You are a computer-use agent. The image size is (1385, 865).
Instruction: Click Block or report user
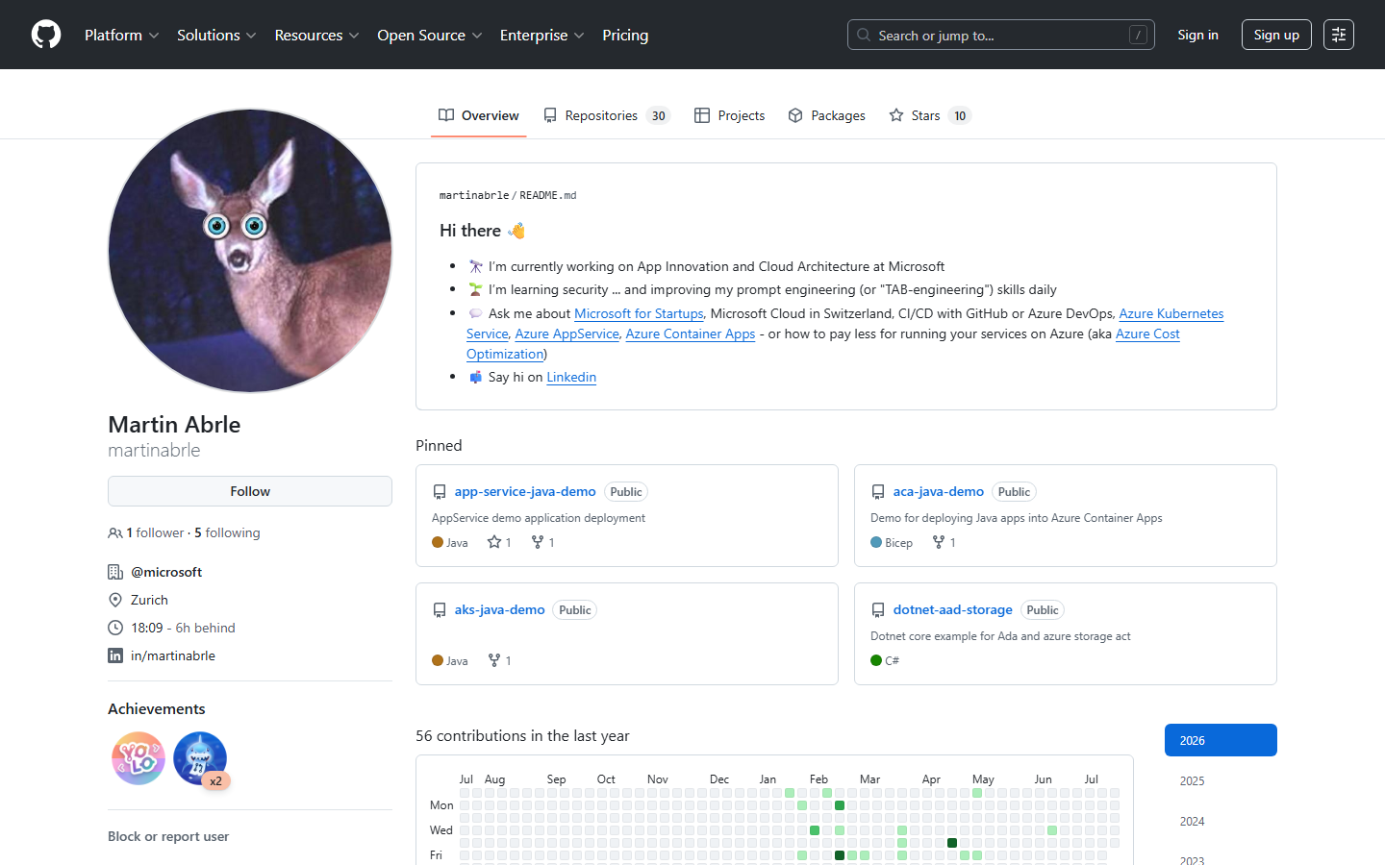click(x=168, y=836)
